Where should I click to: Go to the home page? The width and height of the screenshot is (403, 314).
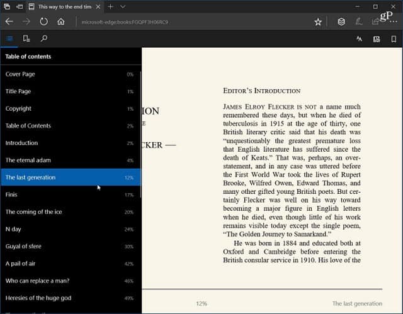click(x=61, y=21)
